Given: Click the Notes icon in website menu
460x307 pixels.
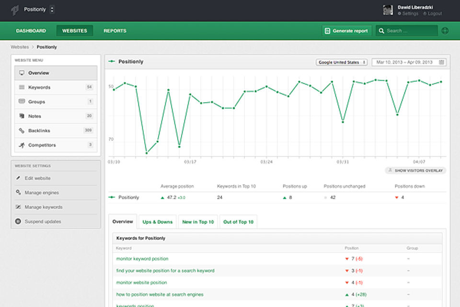Looking at the screenshot, I should tap(22, 116).
